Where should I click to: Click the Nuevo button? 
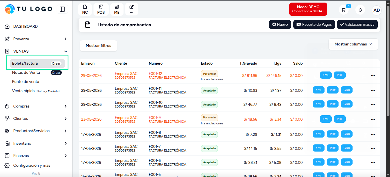(280, 25)
